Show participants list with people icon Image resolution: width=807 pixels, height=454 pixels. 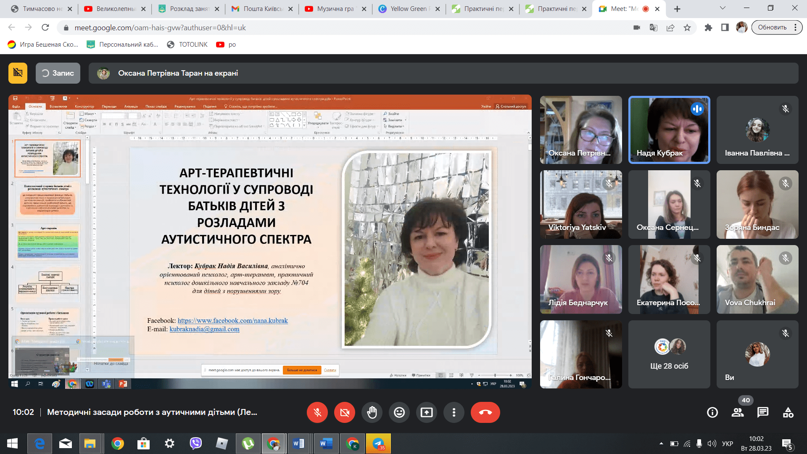click(738, 412)
